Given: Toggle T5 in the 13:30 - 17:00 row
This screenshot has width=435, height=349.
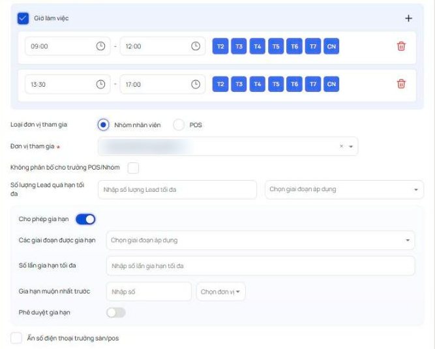Looking at the screenshot, I should point(276,84).
